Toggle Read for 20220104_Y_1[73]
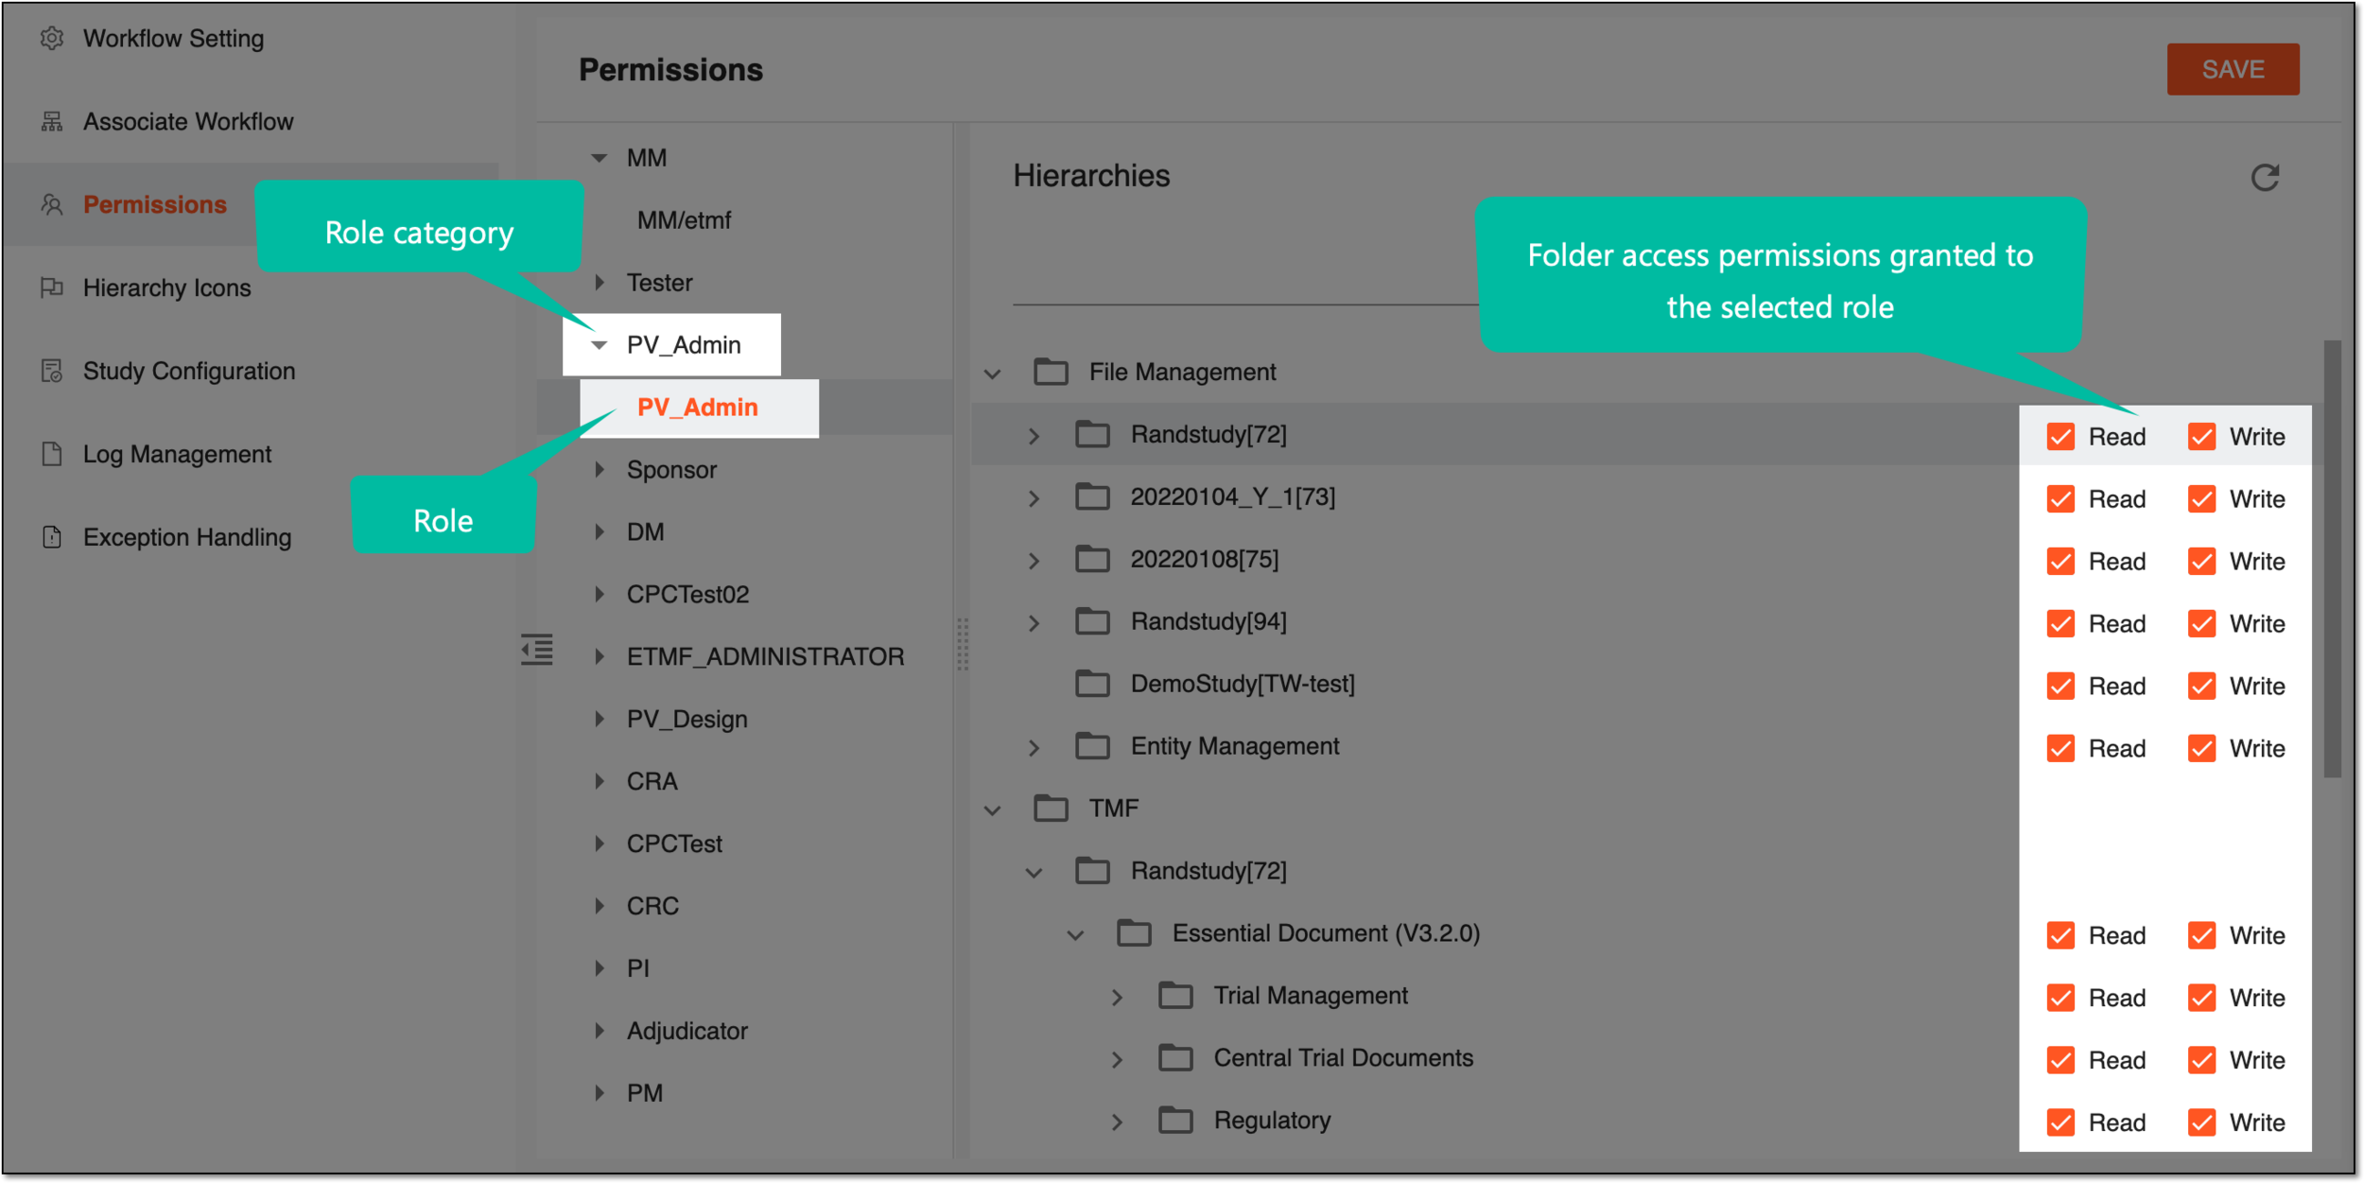 click(2060, 499)
